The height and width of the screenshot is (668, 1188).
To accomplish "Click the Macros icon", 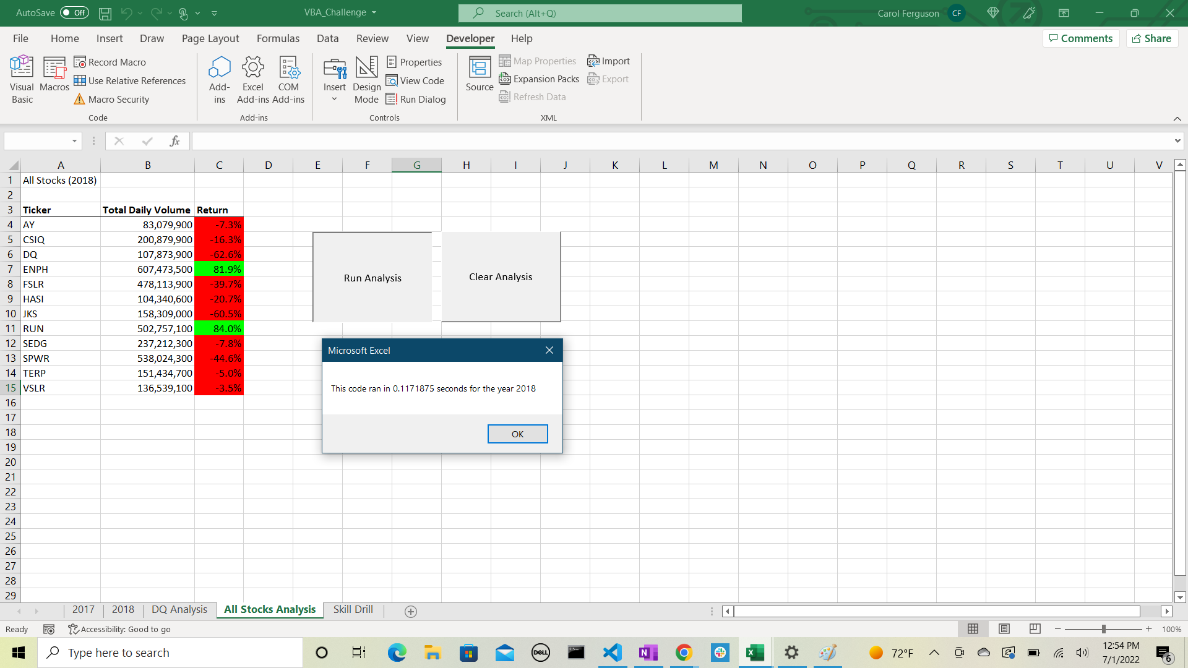I will 54,74.
